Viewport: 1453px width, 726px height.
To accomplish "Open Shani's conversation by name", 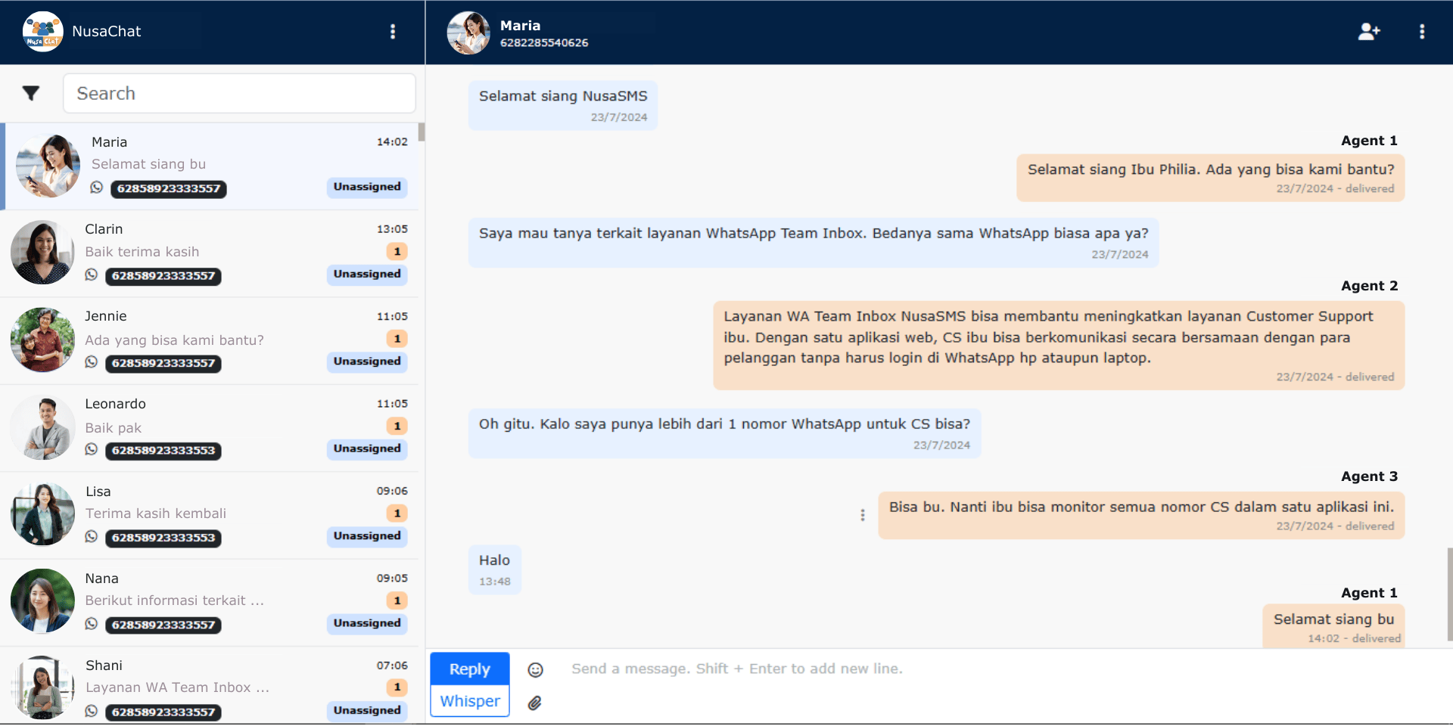I will (104, 665).
